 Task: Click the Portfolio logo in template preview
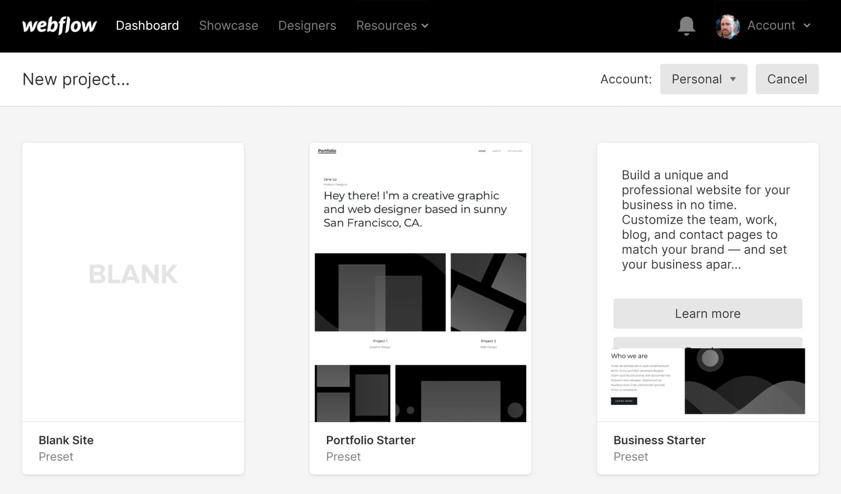coord(327,151)
